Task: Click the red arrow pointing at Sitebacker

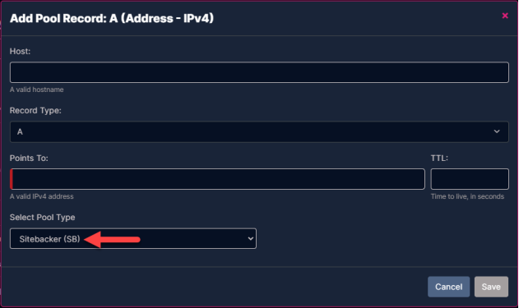Action: 113,239
